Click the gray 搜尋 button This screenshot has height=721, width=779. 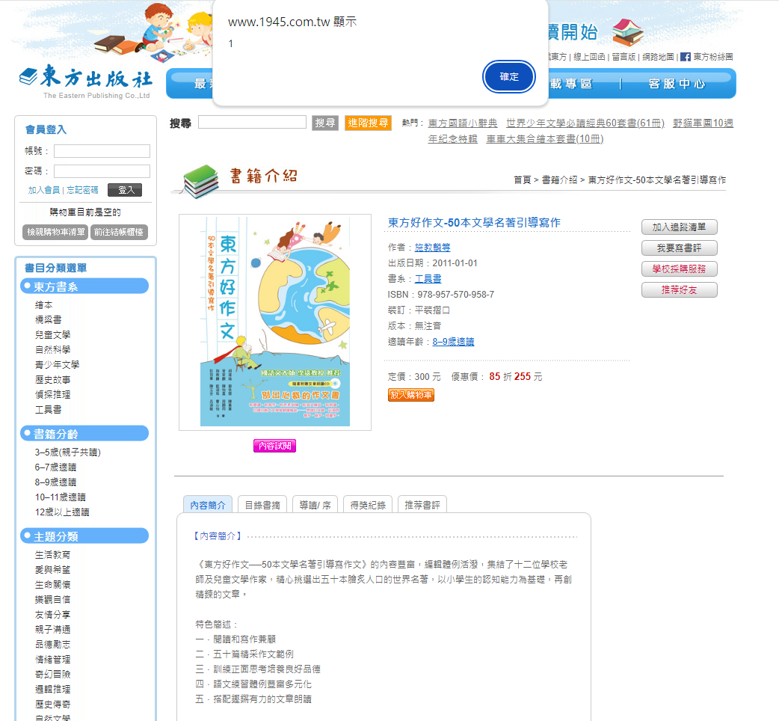pyautogui.click(x=325, y=123)
